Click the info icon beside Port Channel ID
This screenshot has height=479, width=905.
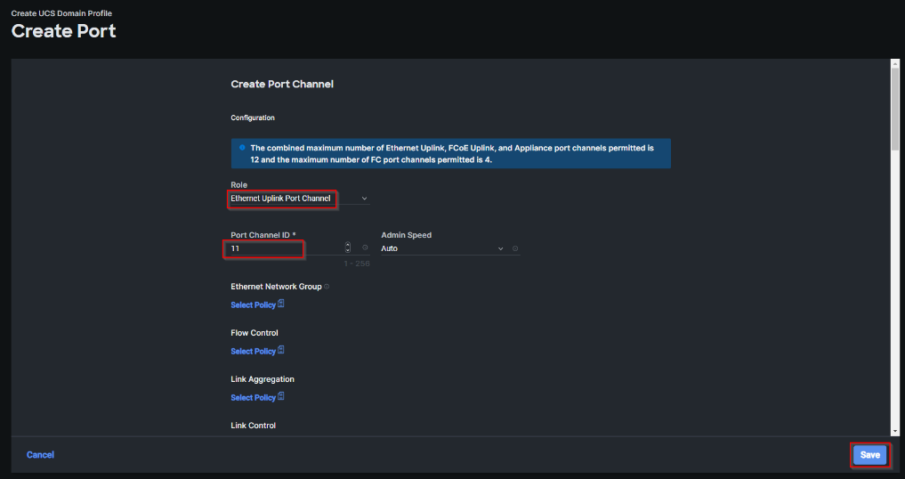click(x=365, y=248)
